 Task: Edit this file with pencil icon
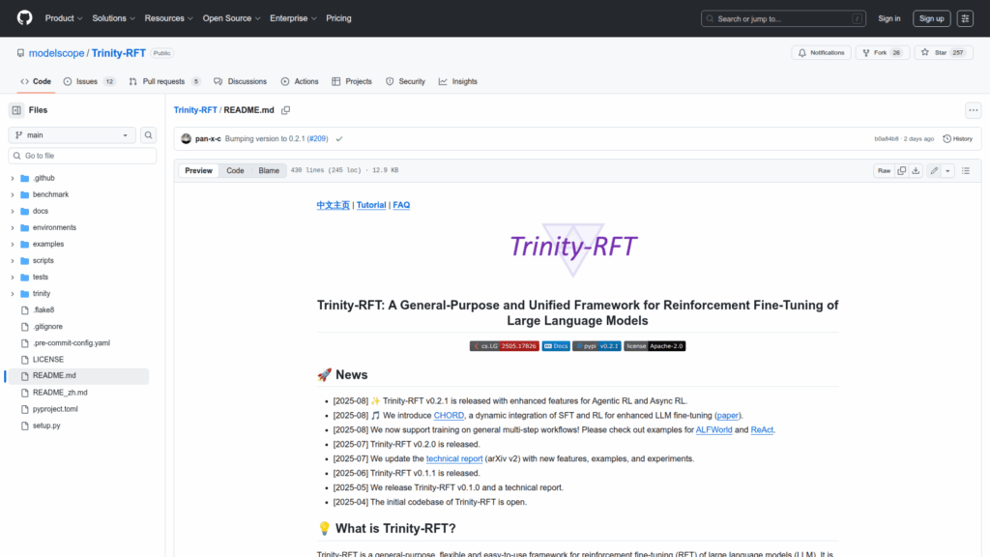tap(934, 171)
